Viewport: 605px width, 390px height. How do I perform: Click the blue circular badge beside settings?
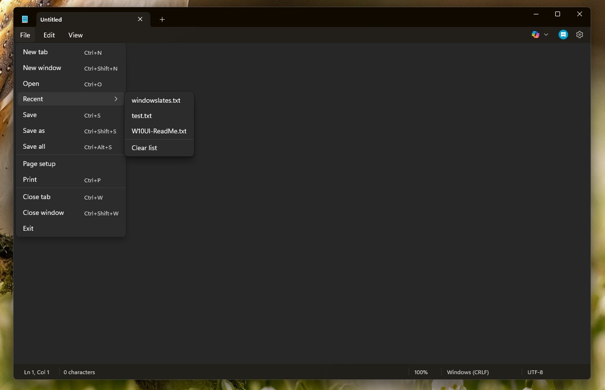coord(563,35)
